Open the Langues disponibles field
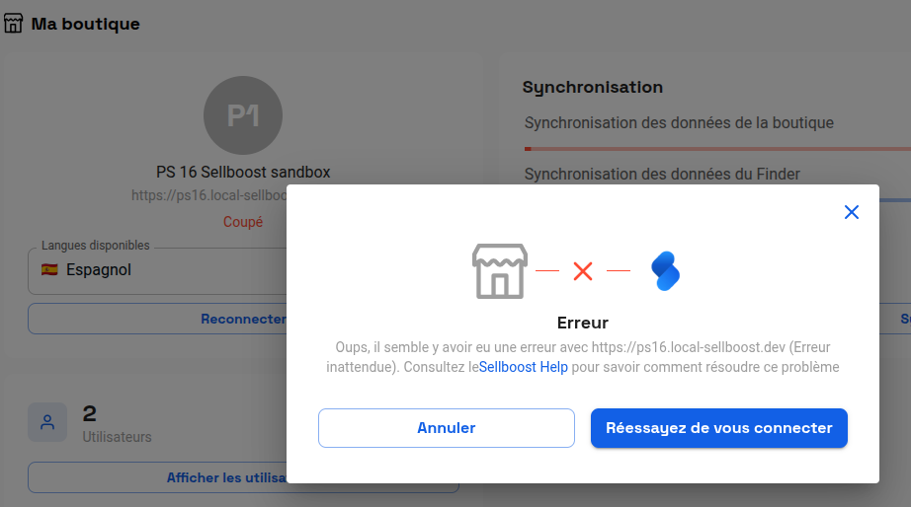 (157, 271)
